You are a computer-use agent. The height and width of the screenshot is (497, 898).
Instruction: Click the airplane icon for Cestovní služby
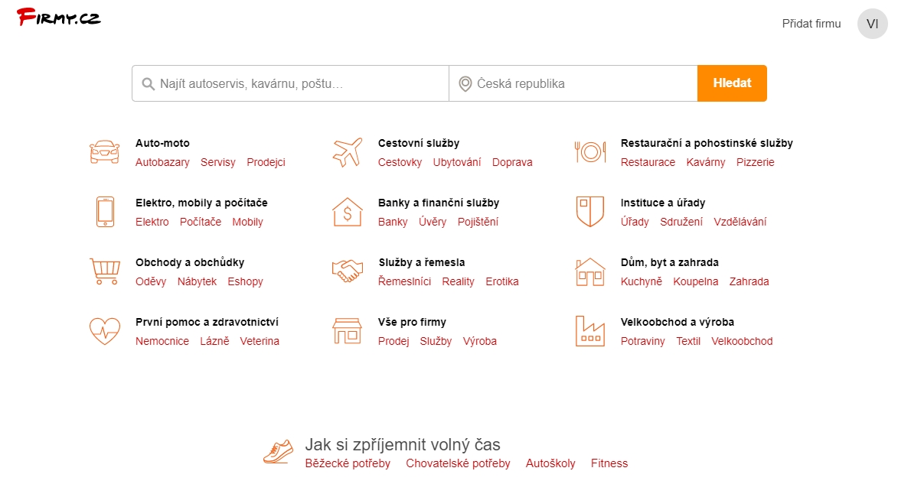coord(348,152)
